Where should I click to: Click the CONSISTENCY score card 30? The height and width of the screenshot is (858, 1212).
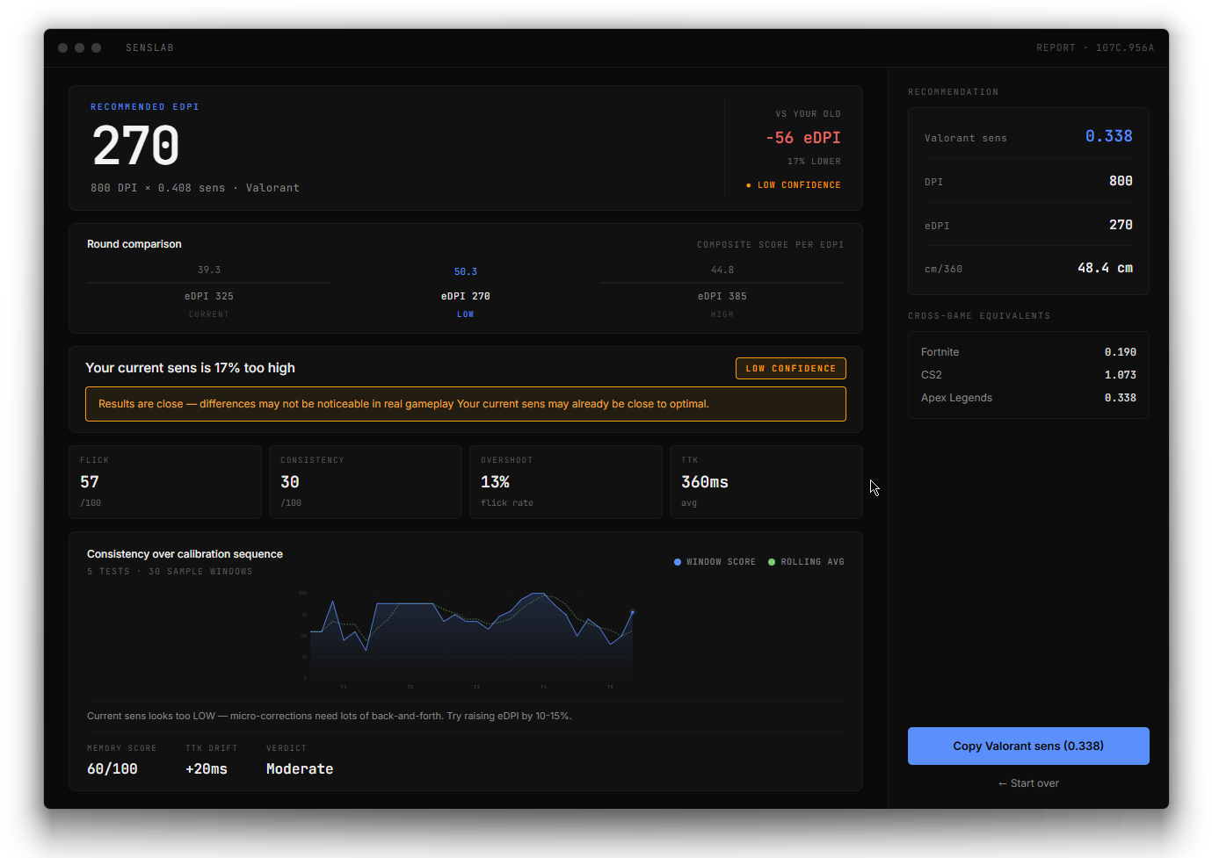366,482
